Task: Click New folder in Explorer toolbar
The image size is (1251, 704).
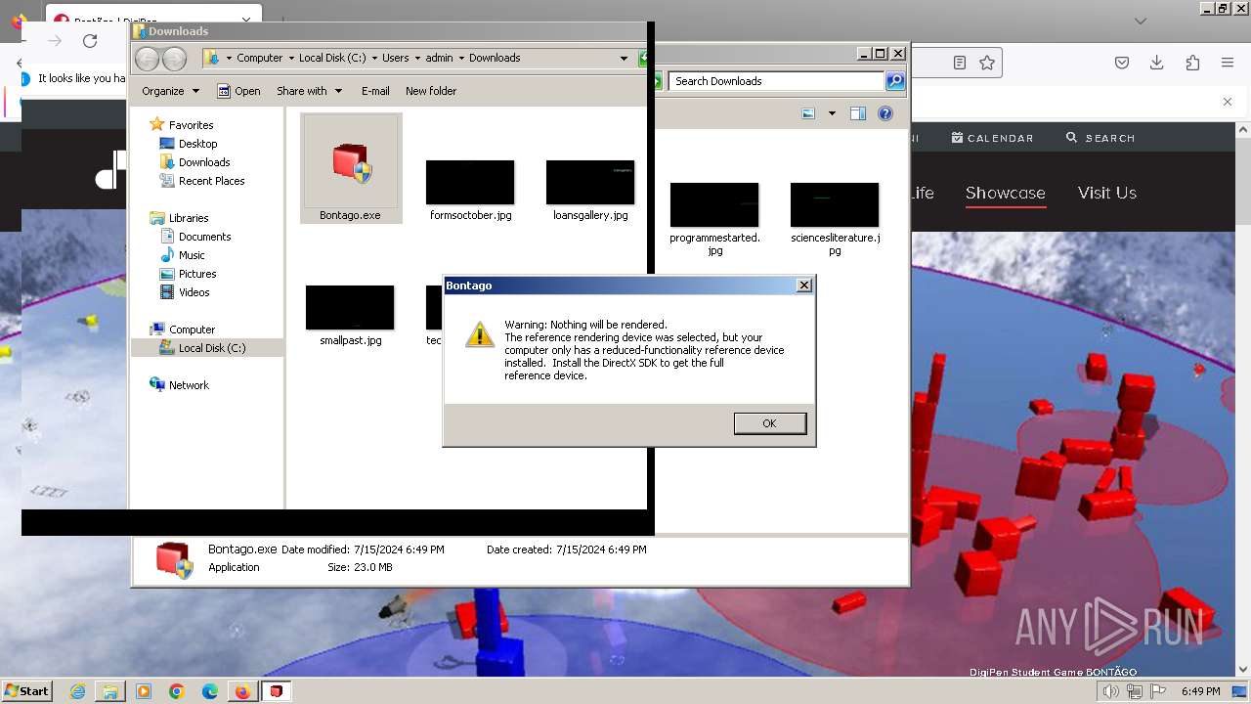Action: point(431,91)
